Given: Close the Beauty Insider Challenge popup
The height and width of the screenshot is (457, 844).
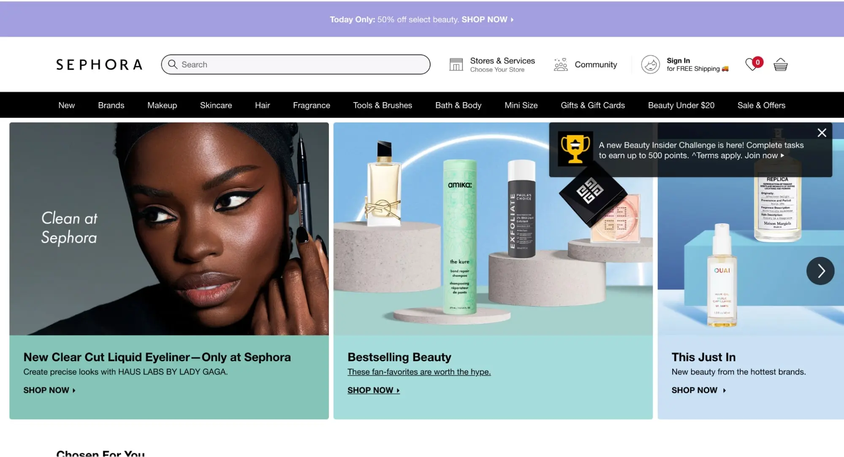Looking at the screenshot, I should (x=822, y=133).
